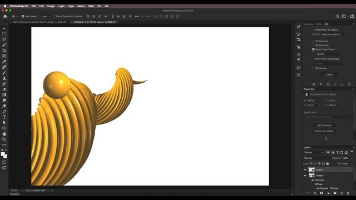This screenshot has width=356, height=200.
Task: Open the Sphere mesh preset dropdown
Action: tap(329, 54)
